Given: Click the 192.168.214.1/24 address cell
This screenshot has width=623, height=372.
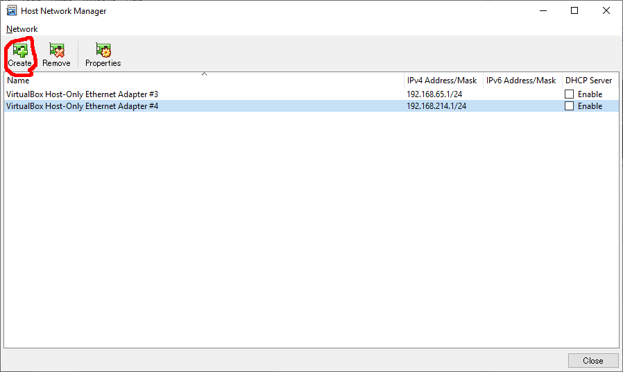Looking at the screenshot, I should [x=436, y=106].
